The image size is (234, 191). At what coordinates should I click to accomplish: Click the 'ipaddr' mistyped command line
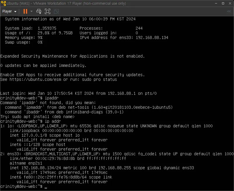point(29,98)
